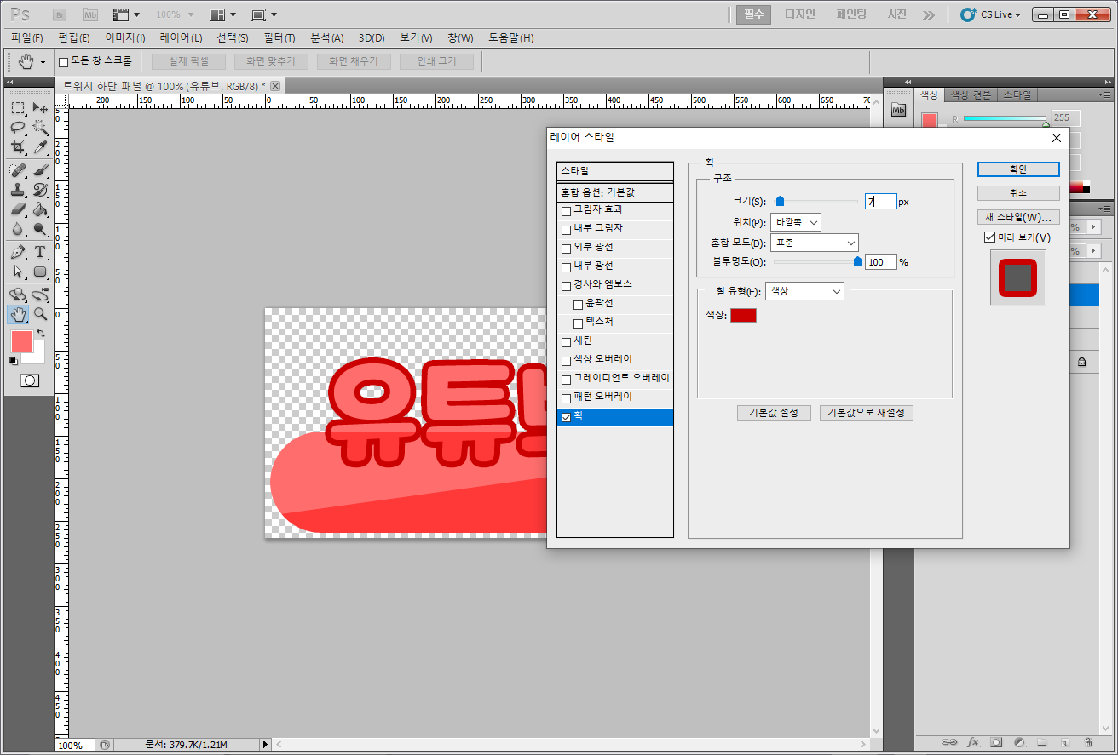Viewport: 1118px width, 755px height.
Task: Select the 3D Object Rotate tool
Action: coord(18,295)
